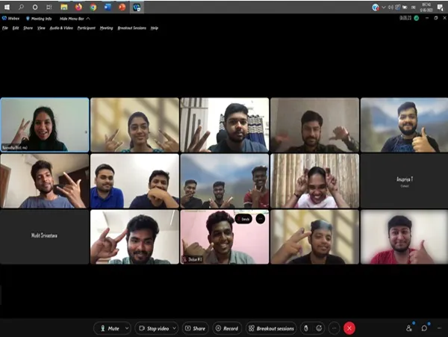The width and height of the screenshot is (448, 337).
Task: Click the Share content button
Action: (x=194, y=328)
